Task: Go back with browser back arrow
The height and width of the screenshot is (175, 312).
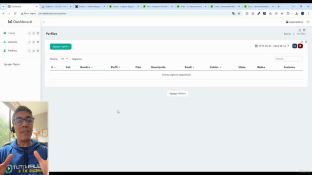Action: (3, 14)
